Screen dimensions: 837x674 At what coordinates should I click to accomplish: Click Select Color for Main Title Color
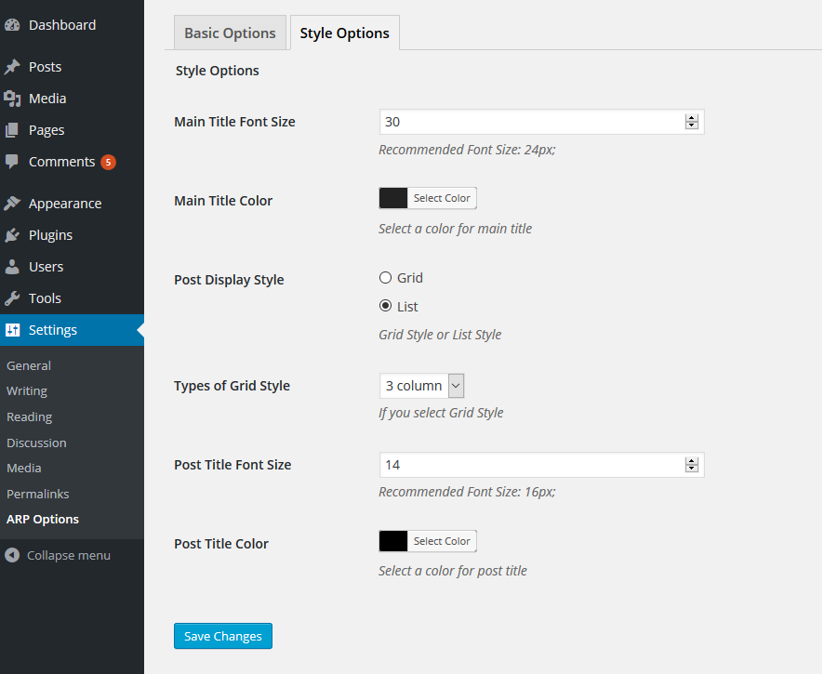click(x=442, y=198)
